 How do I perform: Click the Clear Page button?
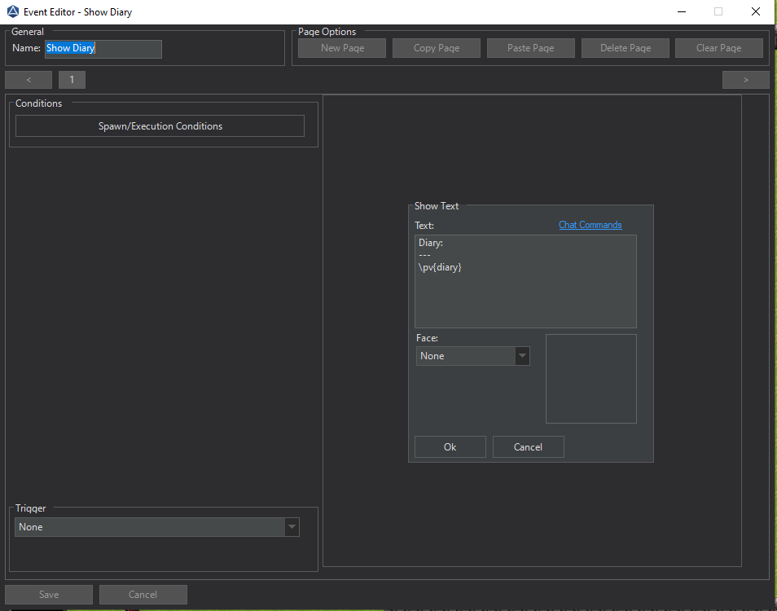[x=718, y=48]
